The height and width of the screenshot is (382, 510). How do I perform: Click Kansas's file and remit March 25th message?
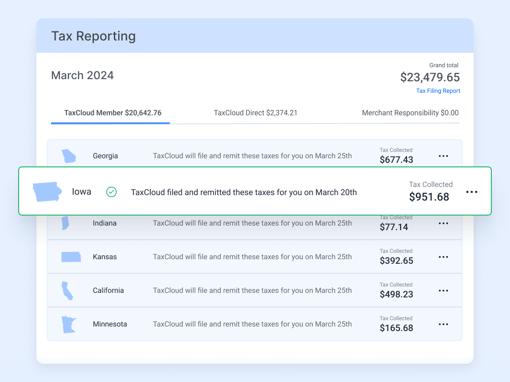(252, 257)
